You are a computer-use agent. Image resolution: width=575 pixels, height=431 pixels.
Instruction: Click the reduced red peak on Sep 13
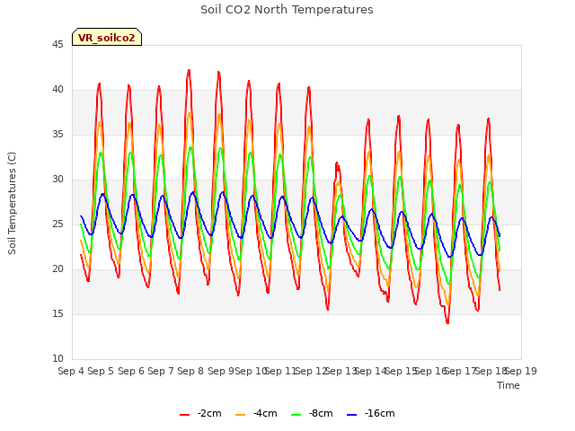[337, 163]
